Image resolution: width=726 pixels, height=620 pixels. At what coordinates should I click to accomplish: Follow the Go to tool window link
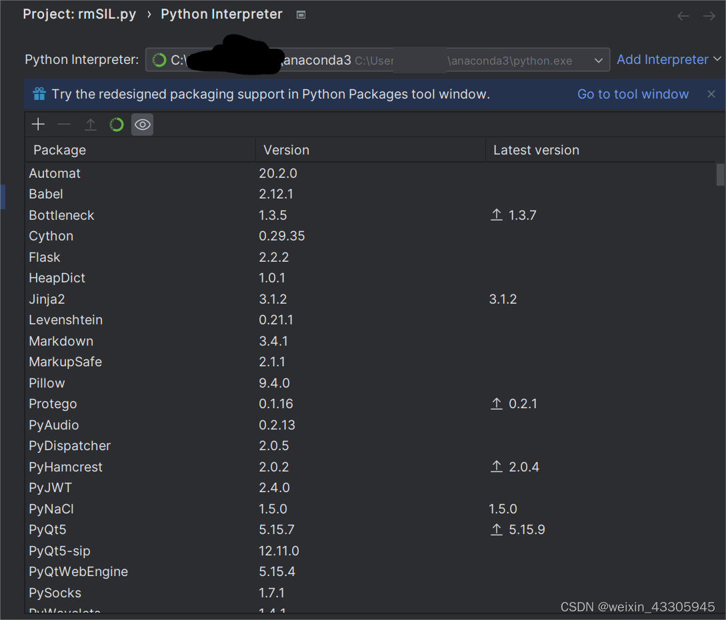point(633,95)
